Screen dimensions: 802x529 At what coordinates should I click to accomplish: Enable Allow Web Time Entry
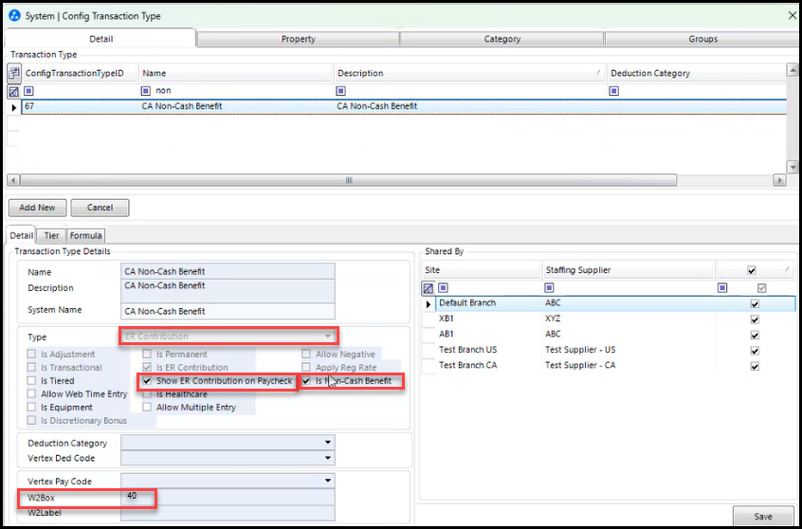[x=31, y=394]
